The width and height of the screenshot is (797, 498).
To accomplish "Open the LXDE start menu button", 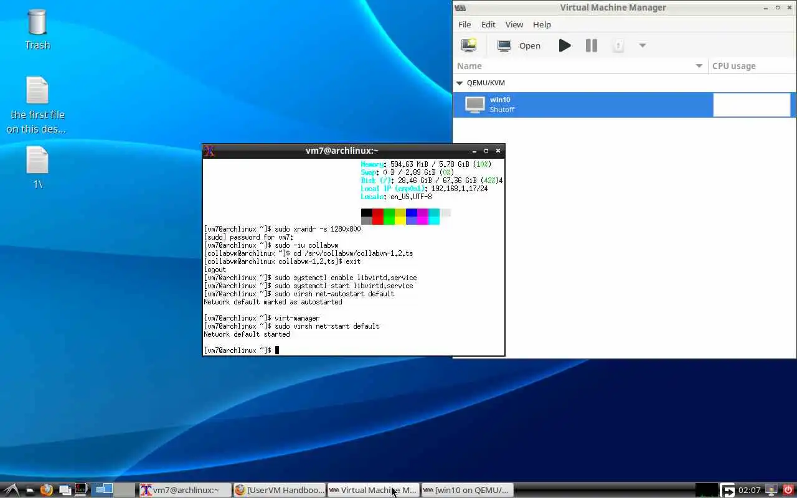I will [x=12, y=490].
